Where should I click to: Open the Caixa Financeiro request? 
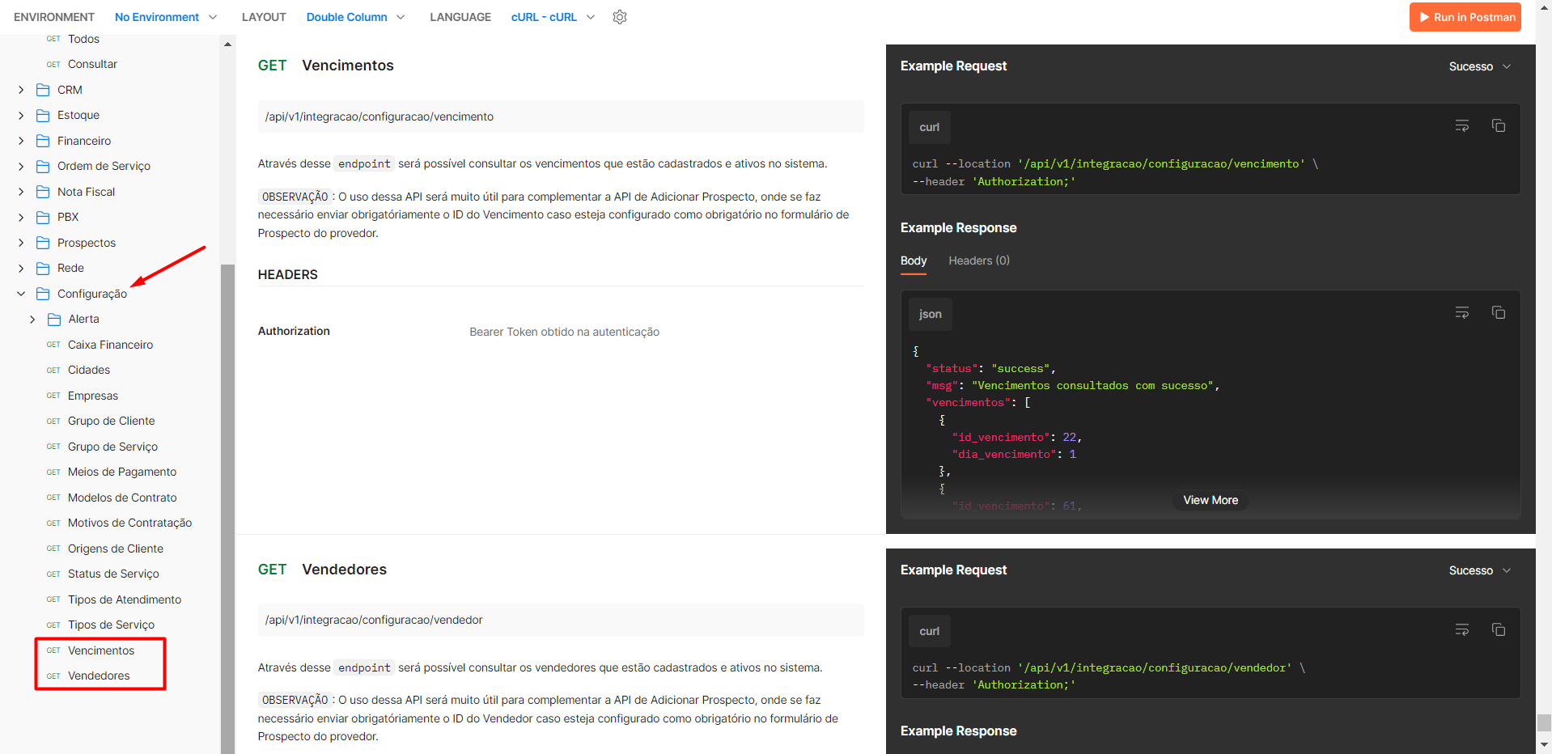click(110, 345)
